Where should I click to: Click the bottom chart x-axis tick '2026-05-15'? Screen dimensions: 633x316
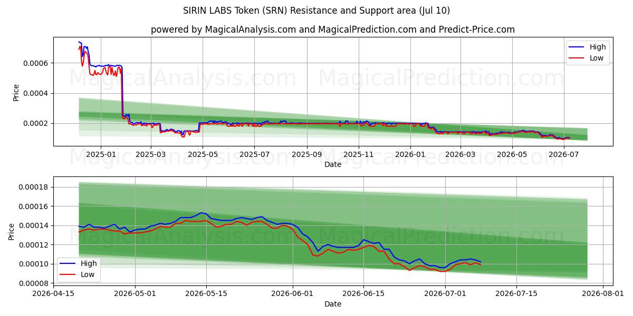pos(206,294)
